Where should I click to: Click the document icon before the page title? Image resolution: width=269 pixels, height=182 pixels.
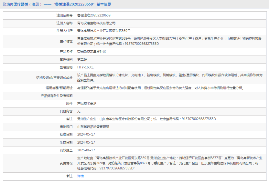(x=5, y=4)
